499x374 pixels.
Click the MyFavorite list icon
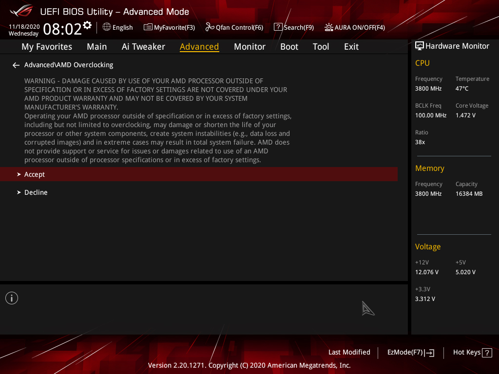pyautogui.click(x=148, y=27)
